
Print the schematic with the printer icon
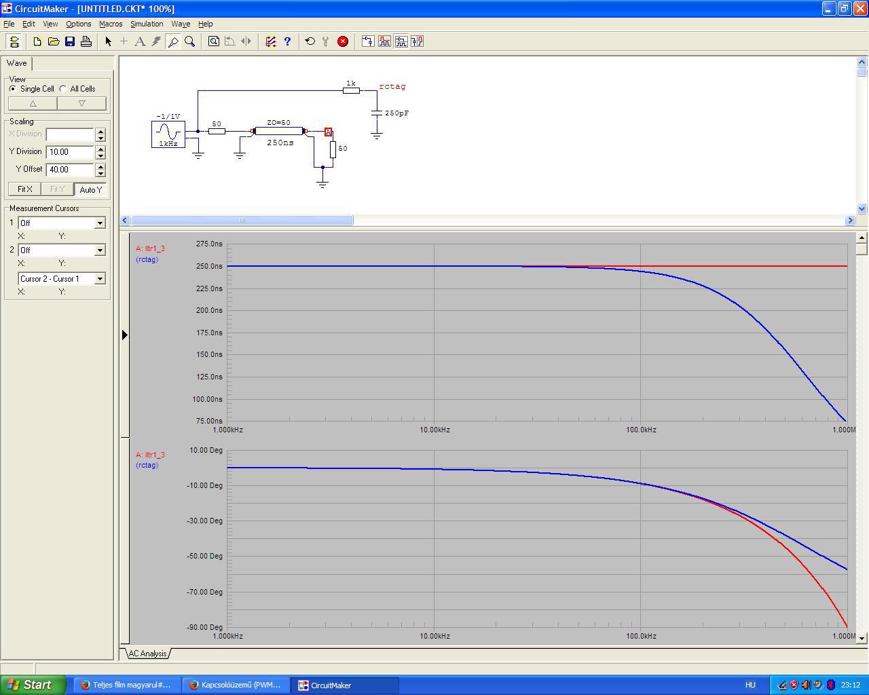[x=86, y=41]
